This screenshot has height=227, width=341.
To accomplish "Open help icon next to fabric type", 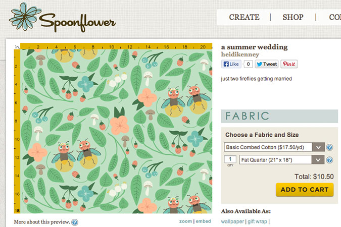I will tap(329, 147).
